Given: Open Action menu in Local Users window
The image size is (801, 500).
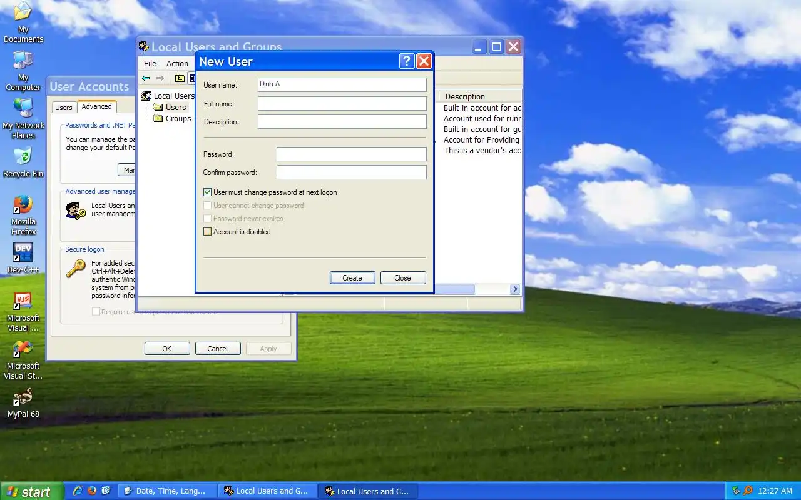Looking at the screenshot, I should click(x=177, y=63).
